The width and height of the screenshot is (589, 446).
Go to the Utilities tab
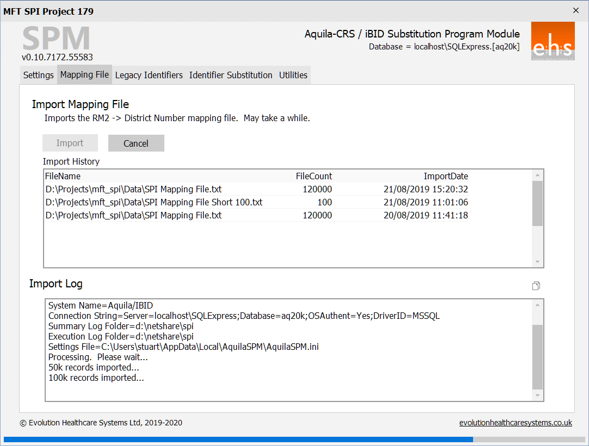(293, 75)
